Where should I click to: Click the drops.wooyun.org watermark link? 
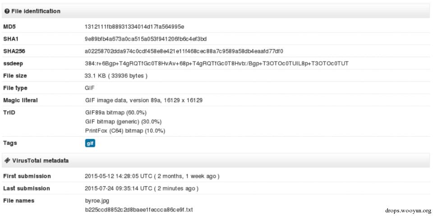click(x=408, y=211)
